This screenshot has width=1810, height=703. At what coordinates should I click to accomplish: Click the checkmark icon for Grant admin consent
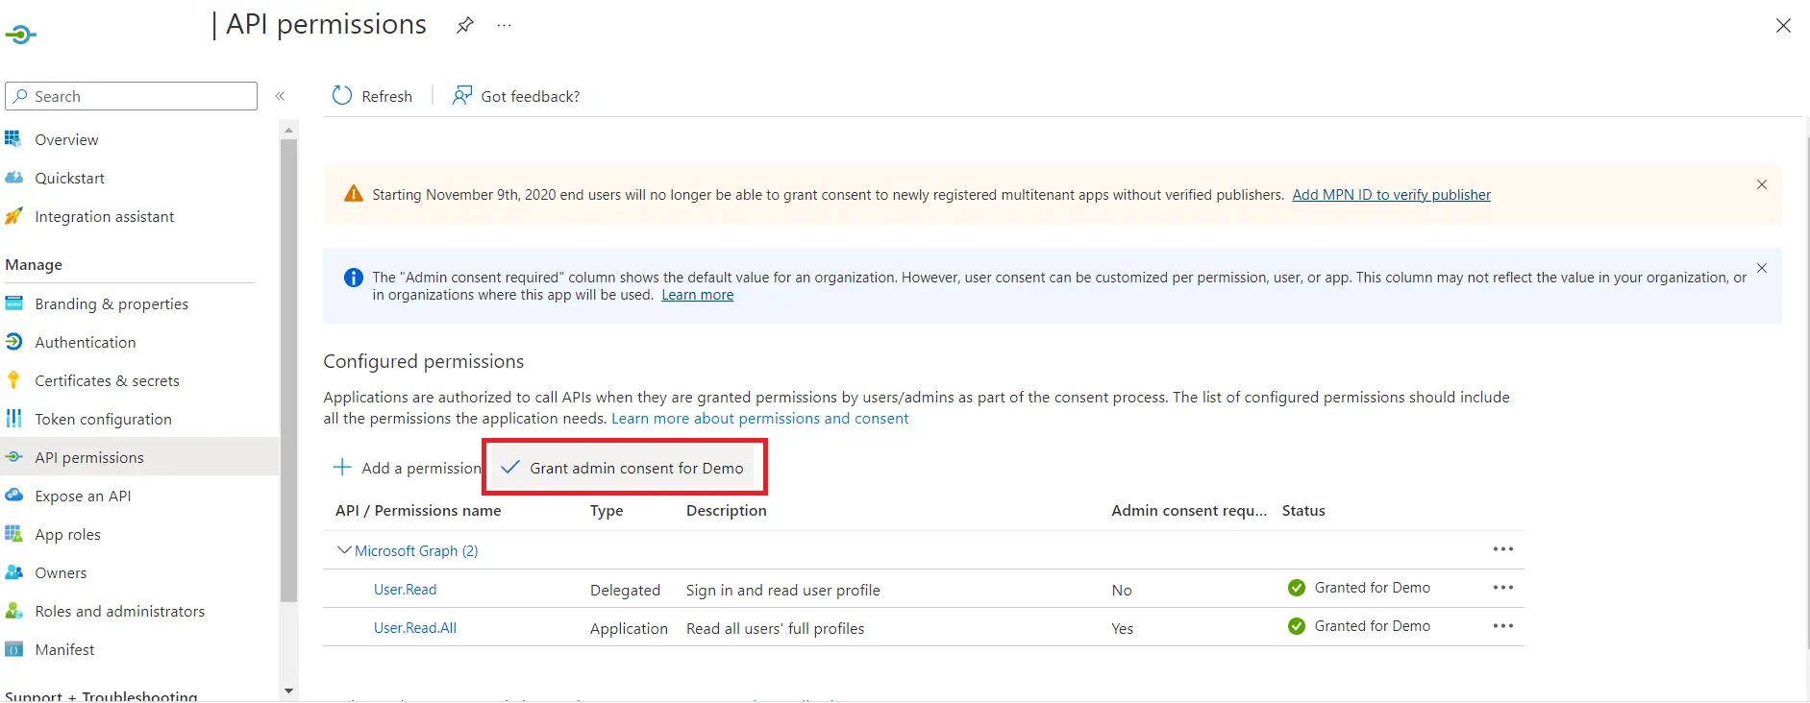(x=510, y=468)
